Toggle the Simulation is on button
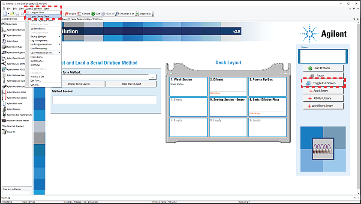The height and width of the screenshot is (204, 361). [124, 14]
